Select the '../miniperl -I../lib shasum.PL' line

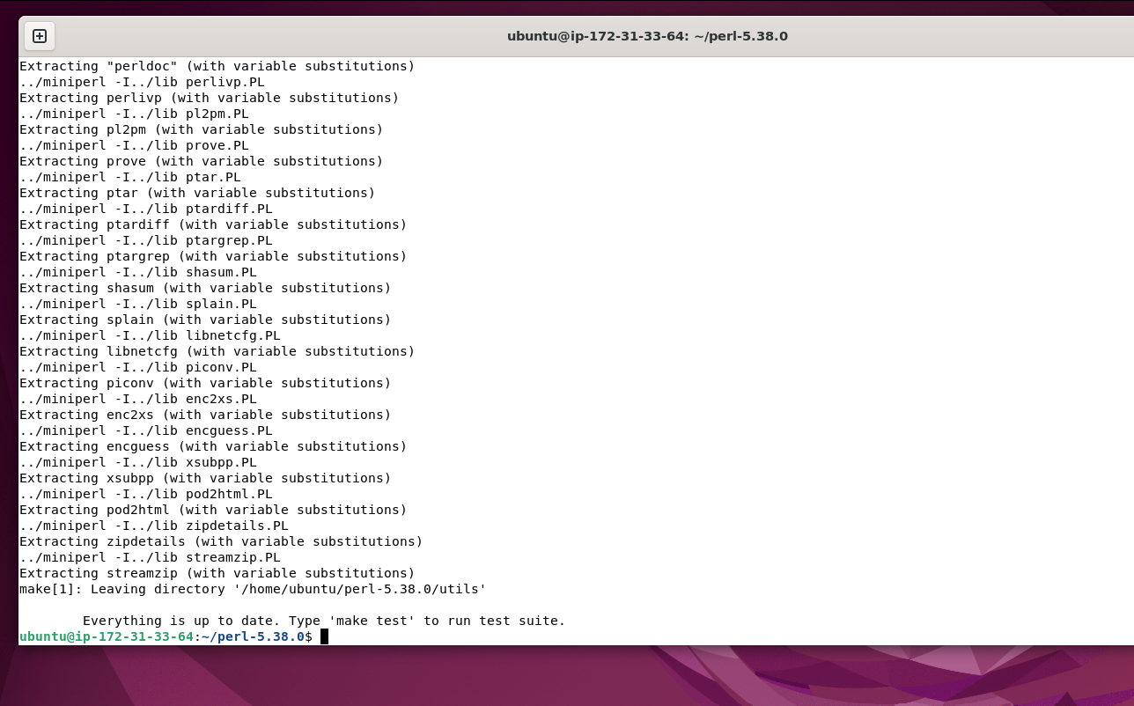138,272
